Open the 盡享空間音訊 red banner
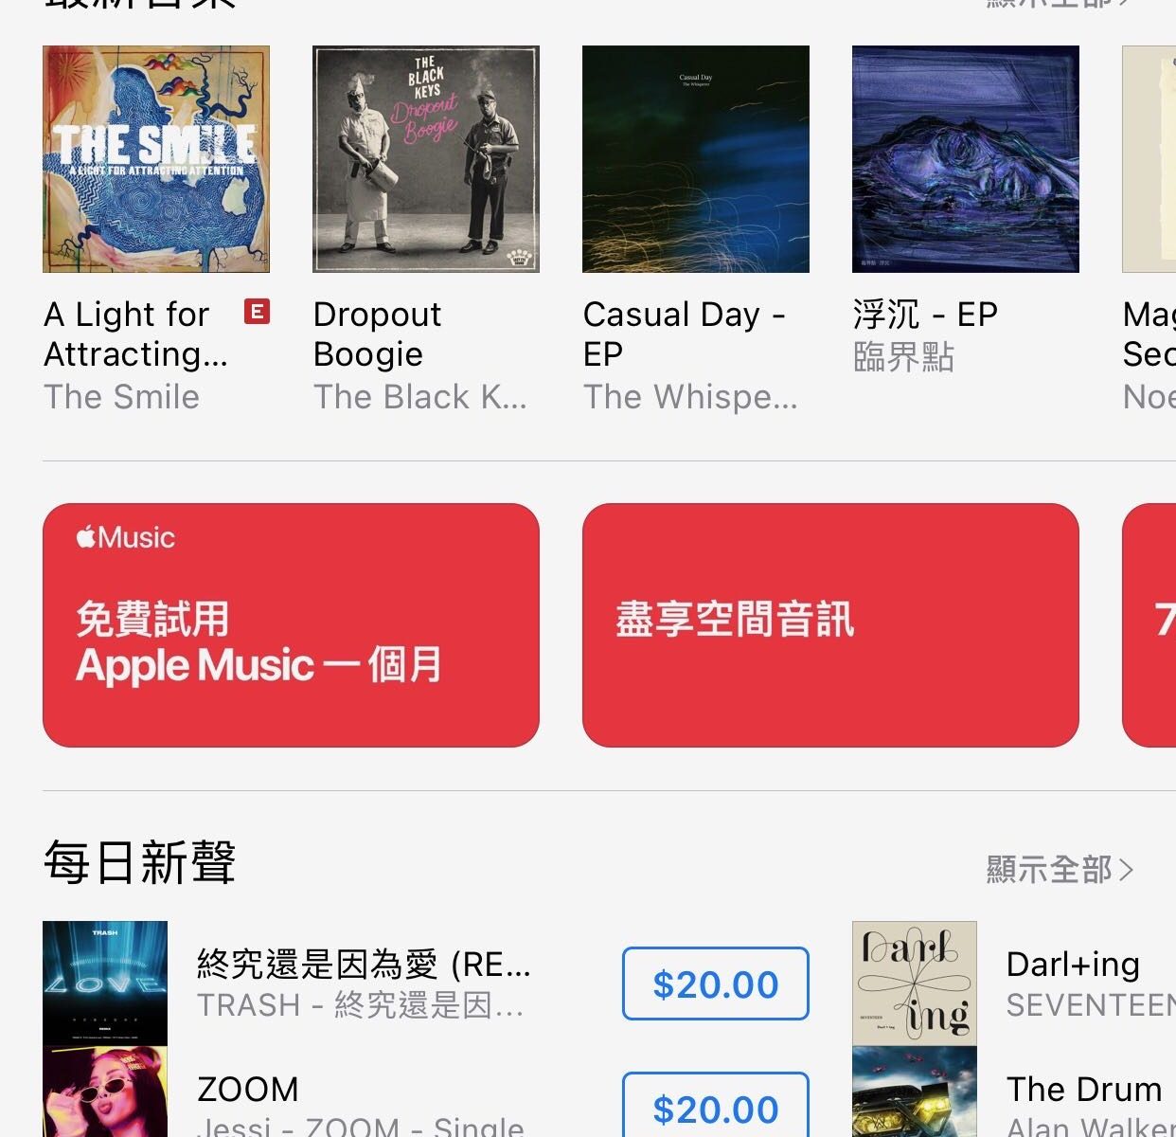Viewport: 1176px width, 1137px height. point(830,625)
